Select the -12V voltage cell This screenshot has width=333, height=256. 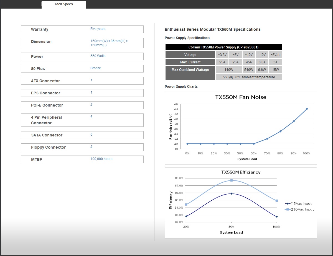click(262, 55)
